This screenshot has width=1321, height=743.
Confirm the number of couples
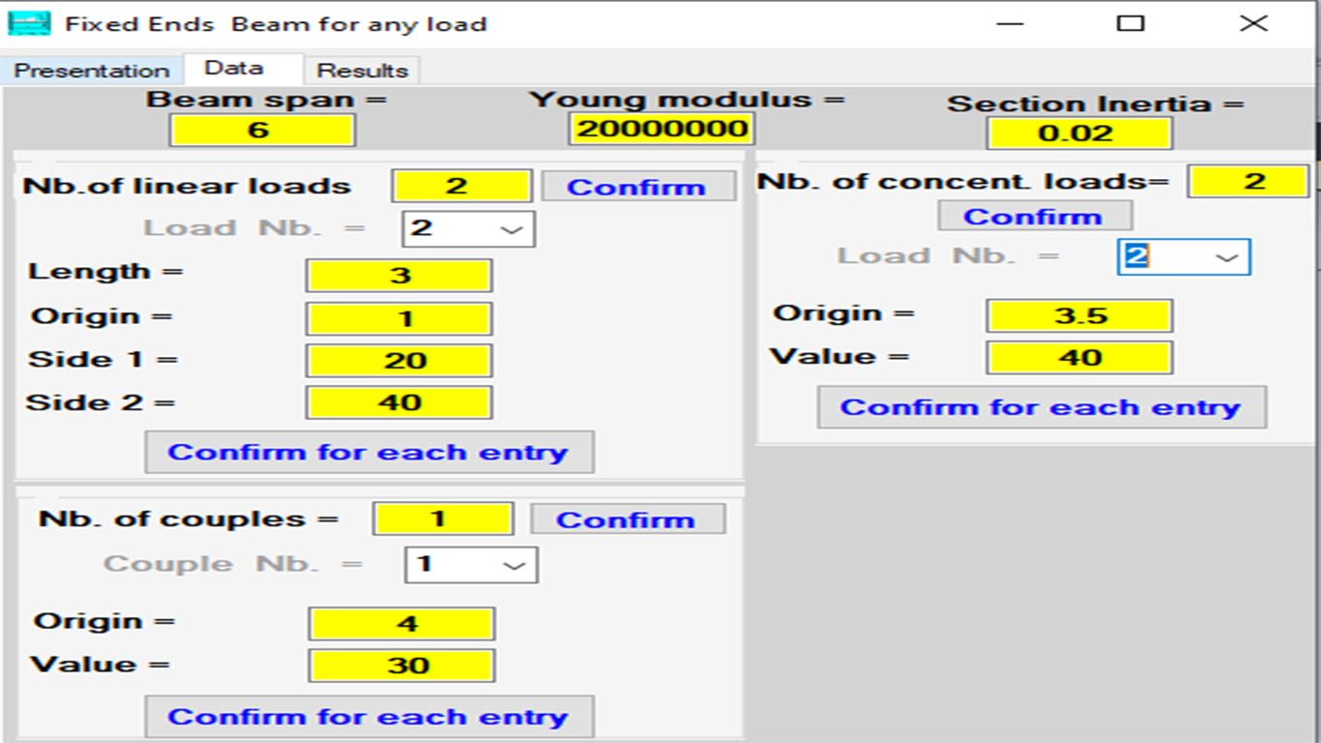point(628,520)
